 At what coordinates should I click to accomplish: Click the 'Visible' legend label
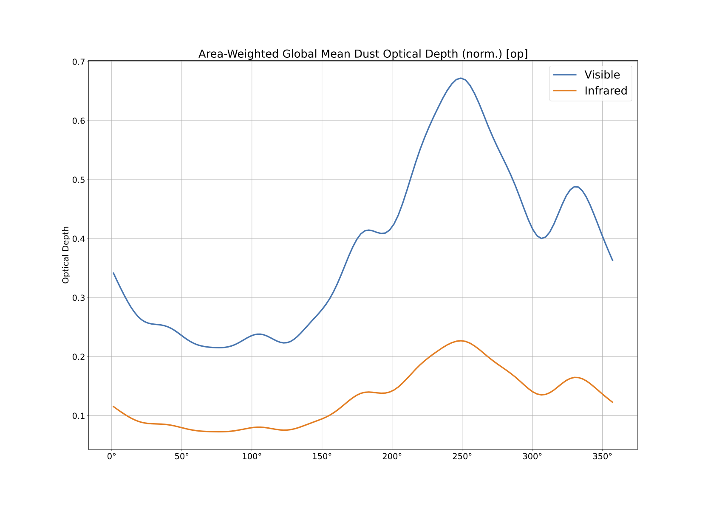602,75
